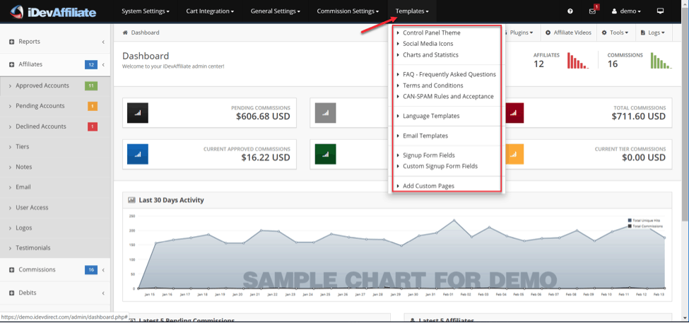Click the dark green stat tile icon
689x323 pixels.
point(326,154)
